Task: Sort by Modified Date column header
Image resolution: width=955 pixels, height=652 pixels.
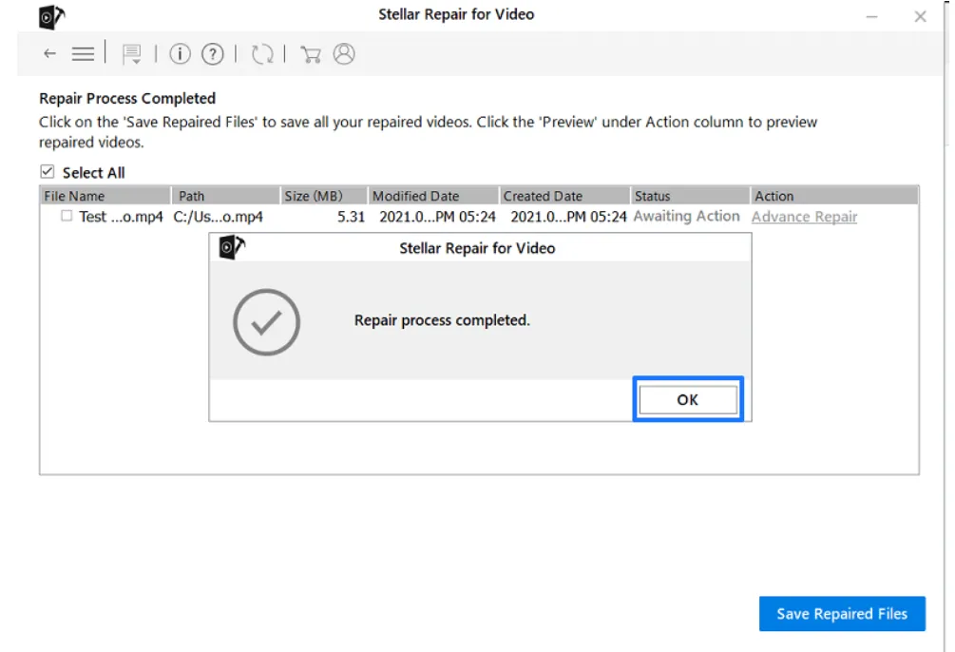Action: pyautogui.click(x=433, y=196)
